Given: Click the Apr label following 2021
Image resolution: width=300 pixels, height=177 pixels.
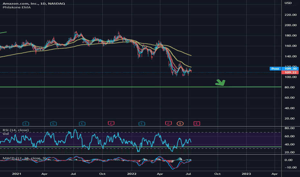Looking at the screenshot, I should (x=44, y=174).
